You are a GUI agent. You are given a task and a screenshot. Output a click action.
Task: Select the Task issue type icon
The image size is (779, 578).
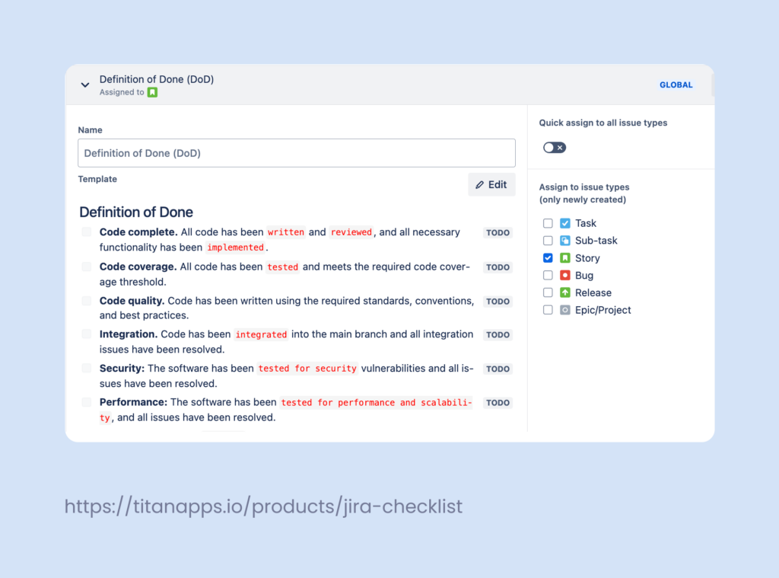pos(565,222)
